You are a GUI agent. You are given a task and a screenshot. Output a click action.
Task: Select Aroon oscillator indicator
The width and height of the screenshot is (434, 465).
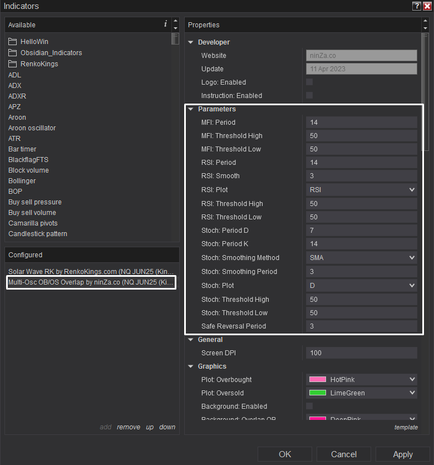coord(32,128)
